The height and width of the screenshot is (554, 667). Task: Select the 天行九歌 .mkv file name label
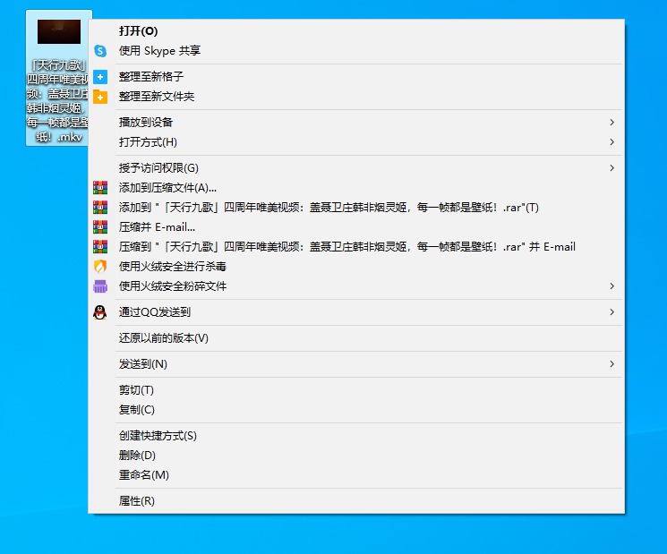pos(57,100)
